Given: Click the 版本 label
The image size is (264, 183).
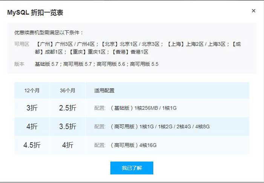Looking at the screenshot, I should click(19, 64).
